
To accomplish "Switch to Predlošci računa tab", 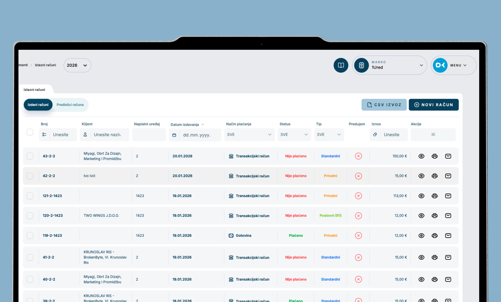I will coord(70,105).
